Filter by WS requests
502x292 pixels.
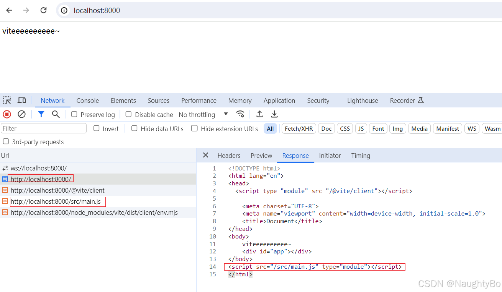472,128
